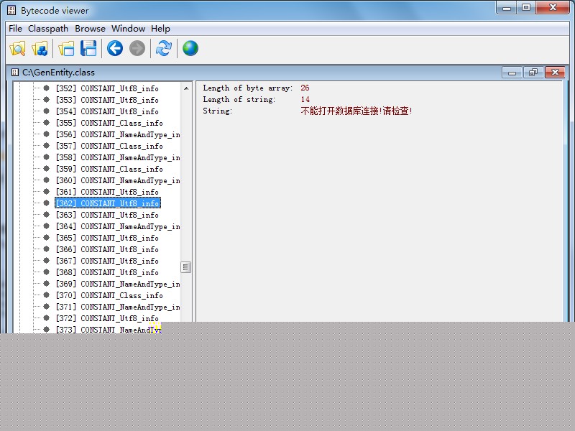Select entry [369] CONSTANT_NameAndType_info
575x431 pixels.
coord(118,284)
